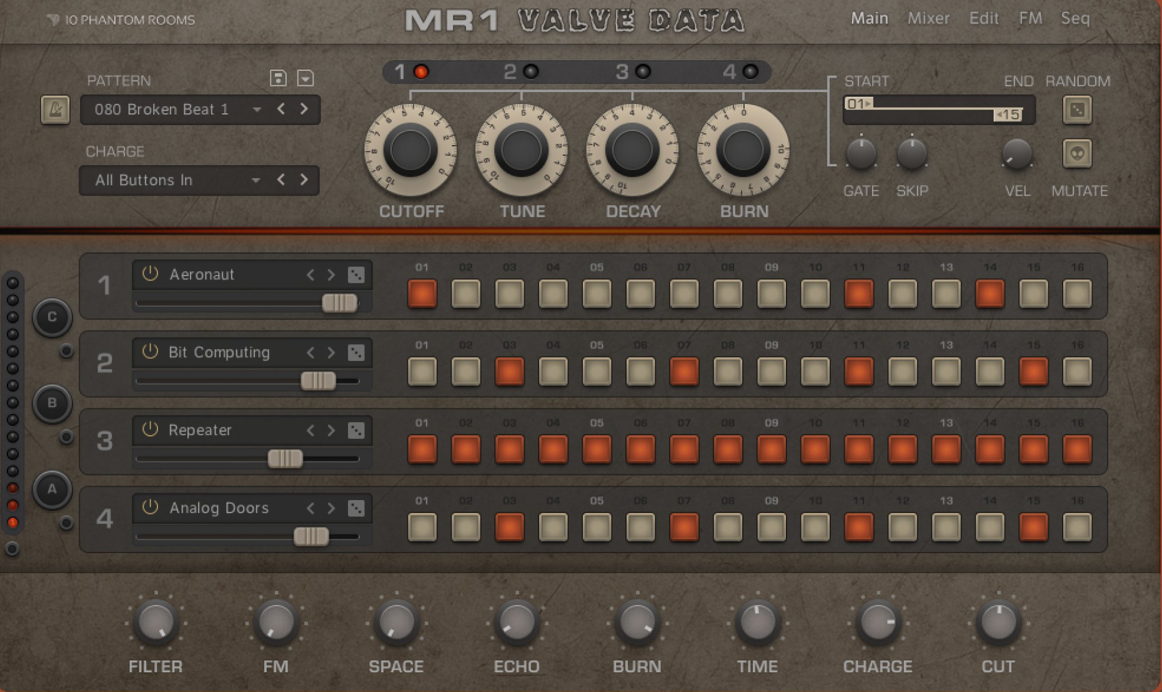Select next sound for Repeater track
Screen dimensions: 1162x692
tap(331, 430)
